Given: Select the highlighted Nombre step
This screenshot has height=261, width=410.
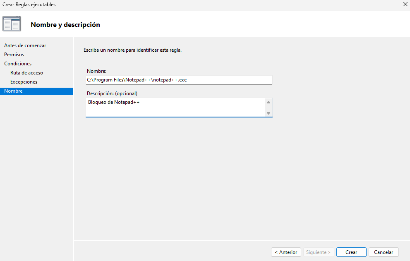Looking at the screenshot, I should click(13, 91).
